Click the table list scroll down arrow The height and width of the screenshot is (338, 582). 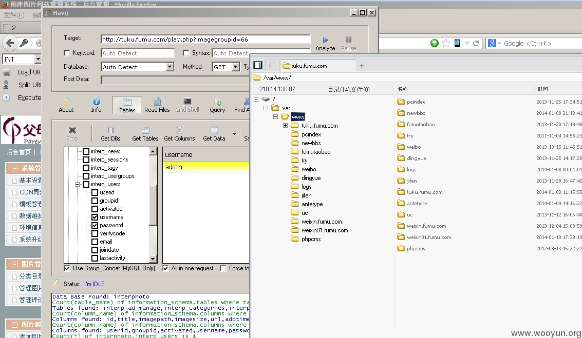click(153, 259)
